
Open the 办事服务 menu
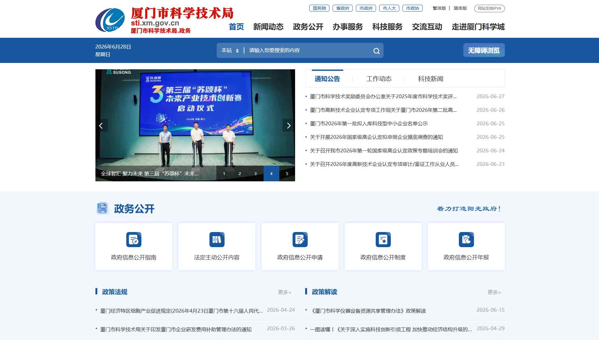click(x=348, y=27)
